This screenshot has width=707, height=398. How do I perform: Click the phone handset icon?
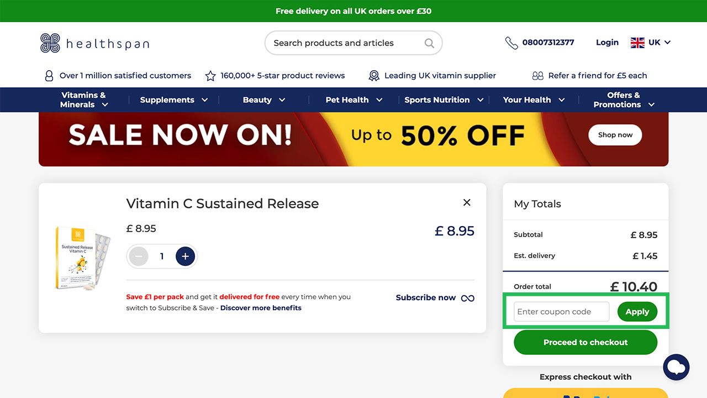[511, 43]
